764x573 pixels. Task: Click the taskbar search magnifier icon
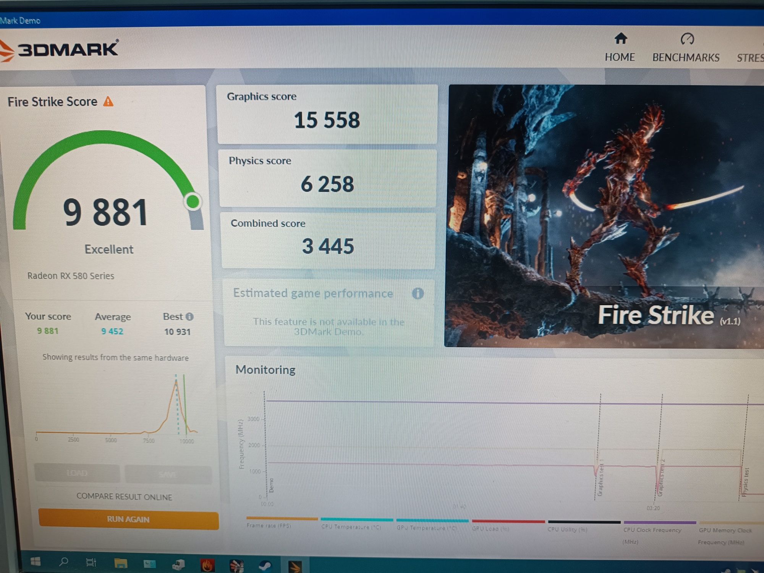[64, 562]
